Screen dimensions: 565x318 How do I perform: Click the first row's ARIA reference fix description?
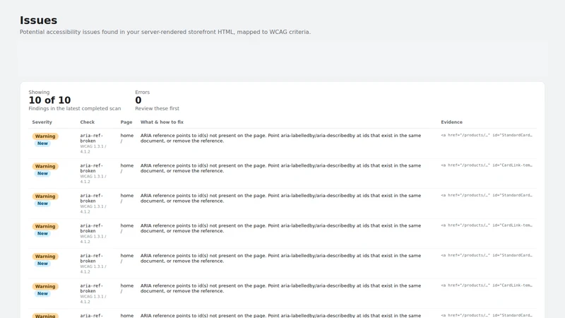coord(280,138)
